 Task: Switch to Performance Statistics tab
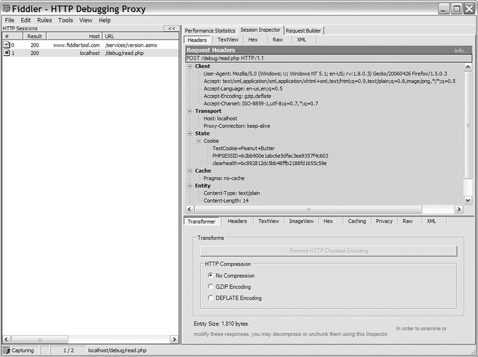210,30
